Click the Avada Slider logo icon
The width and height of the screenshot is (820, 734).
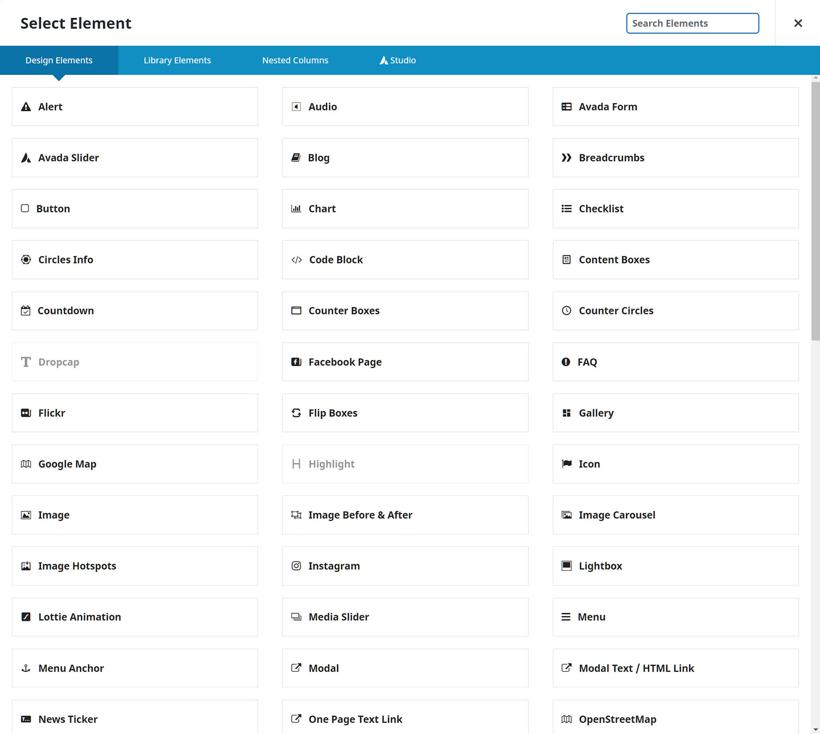click(x=26, y=158)
